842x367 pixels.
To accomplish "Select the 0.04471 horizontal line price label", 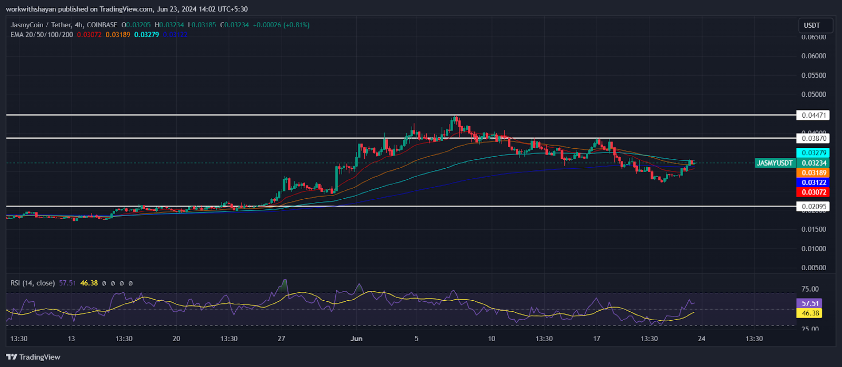I will click(814, 115).
